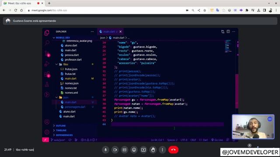Screen dimensions: 280x157
Task: Click main.dart breadcrumb segment
Action: point(119,38)
